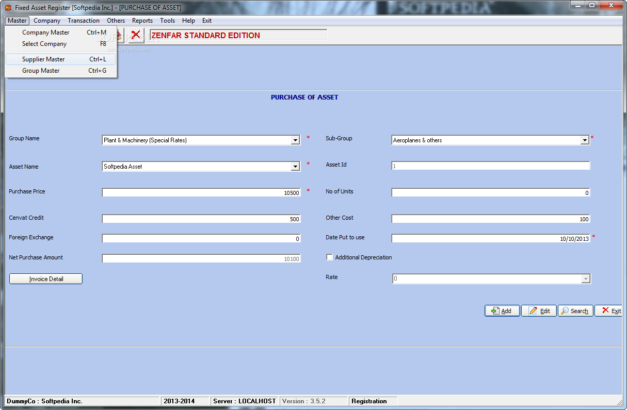Choose Select Company menu entry

(x=61, y=44)
